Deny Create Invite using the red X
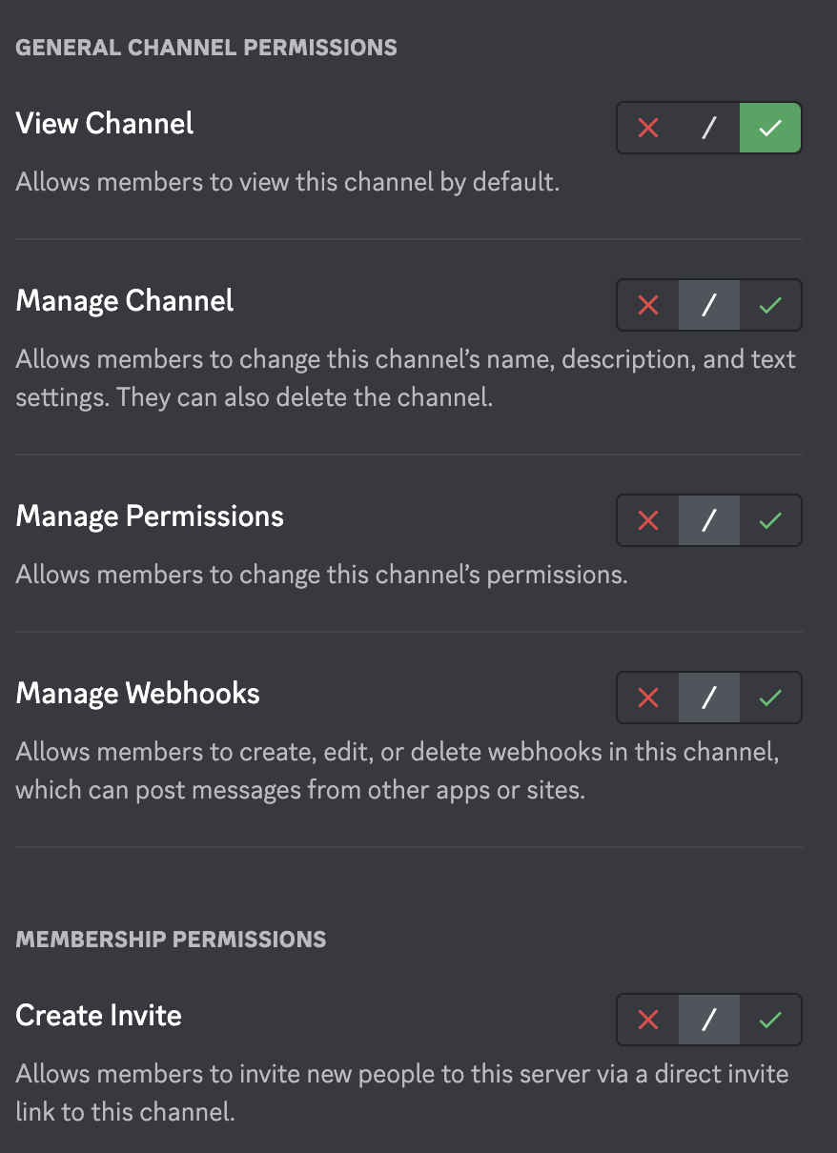 click(x=648, y=1020)
